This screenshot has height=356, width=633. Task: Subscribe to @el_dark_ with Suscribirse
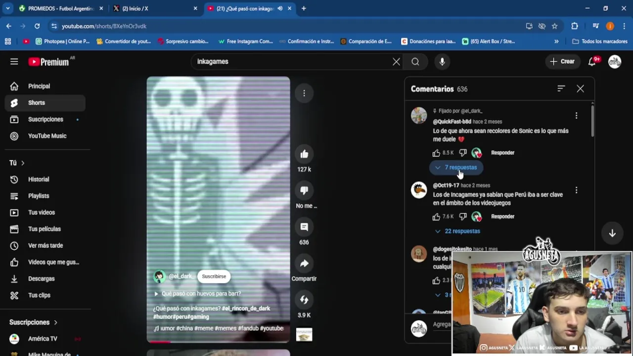[x=214, y=276]
